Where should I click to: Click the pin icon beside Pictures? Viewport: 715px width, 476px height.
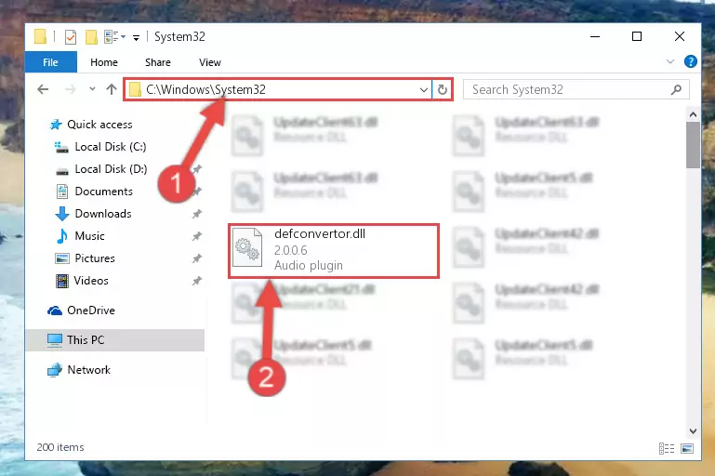[x=196, y=258]
